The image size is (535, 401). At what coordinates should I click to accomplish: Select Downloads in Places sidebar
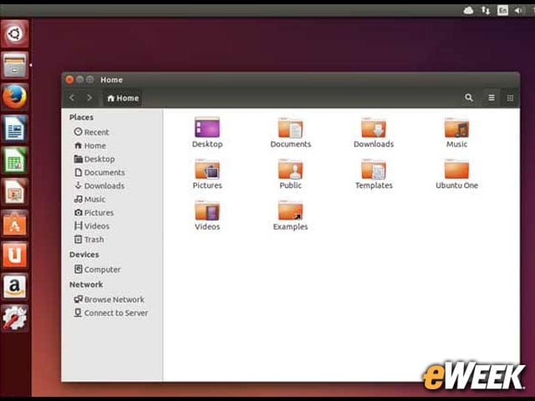click(x=99, y=185)
